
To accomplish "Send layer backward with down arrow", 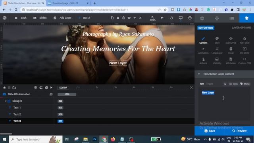I will pyautogui.click(x=135, y=18).
